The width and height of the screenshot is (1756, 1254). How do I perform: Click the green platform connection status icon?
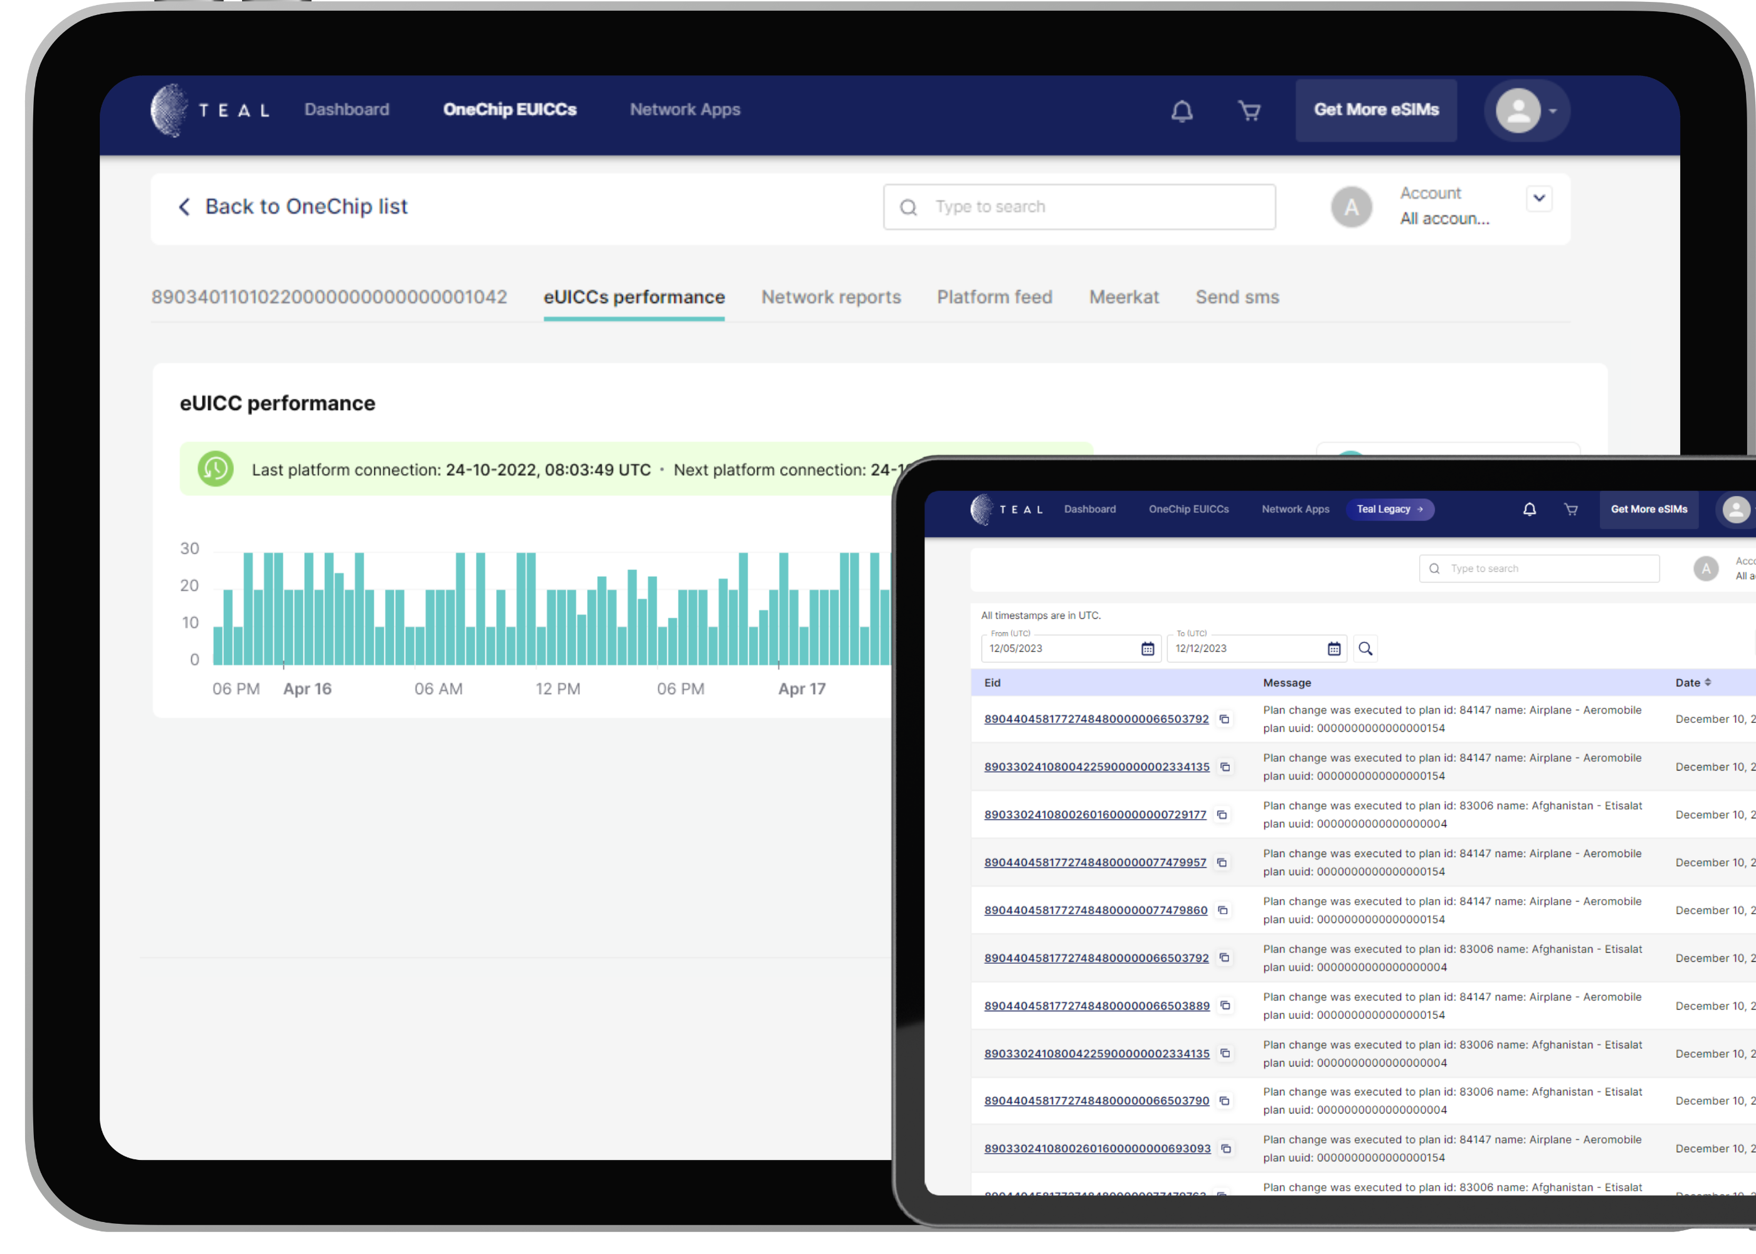(216, 469)
